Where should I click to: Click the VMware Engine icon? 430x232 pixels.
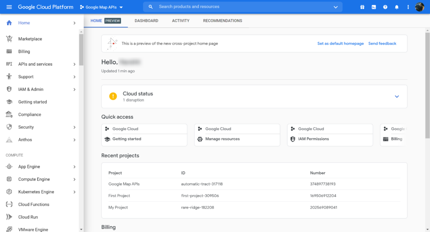[9, 229]
